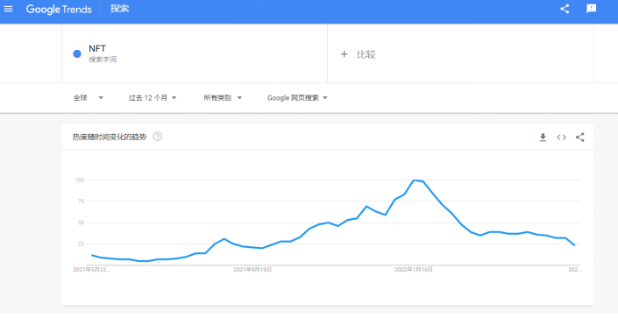Viewport: 618px width, 318px height.
Task: Open the hamburger navigation menu
Action: click(x=8, y=9)
